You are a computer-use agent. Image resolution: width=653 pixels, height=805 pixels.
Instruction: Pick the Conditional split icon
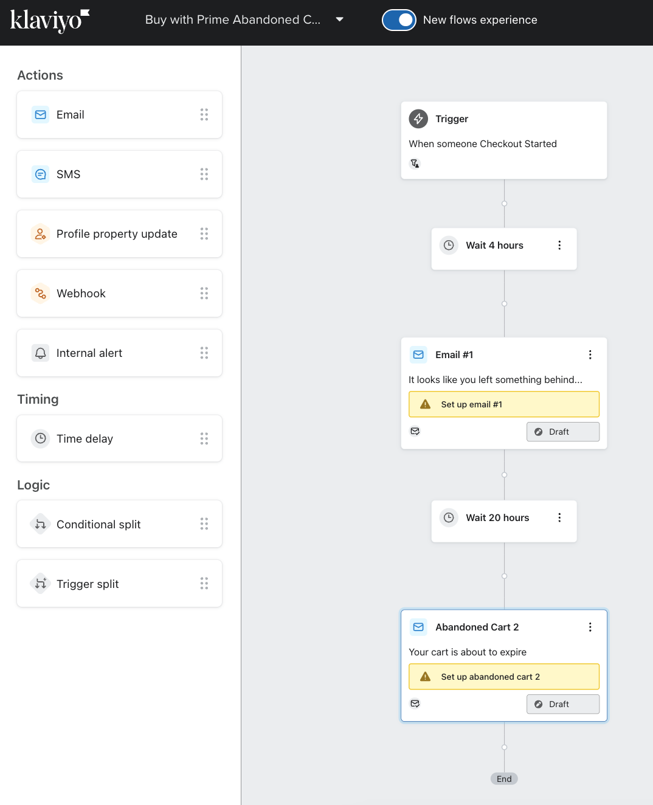(x=41, y=524)
